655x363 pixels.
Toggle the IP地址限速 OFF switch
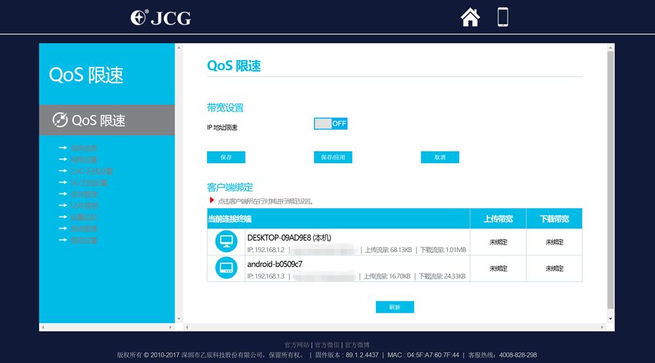(330, 124)
